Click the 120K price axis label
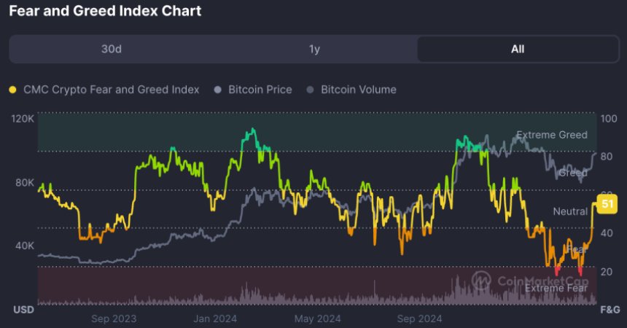Viewport: 627px width, 328px height. pyautogui.click(x=23, y=118)
